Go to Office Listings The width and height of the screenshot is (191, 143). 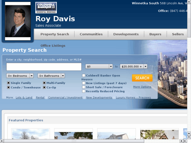point(53,46)
